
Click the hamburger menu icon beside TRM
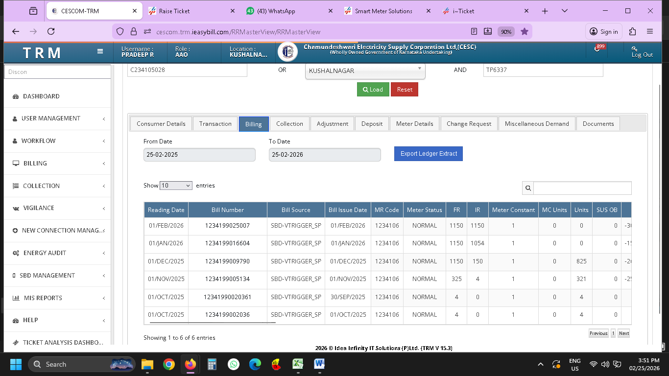(x=100, y=51)
